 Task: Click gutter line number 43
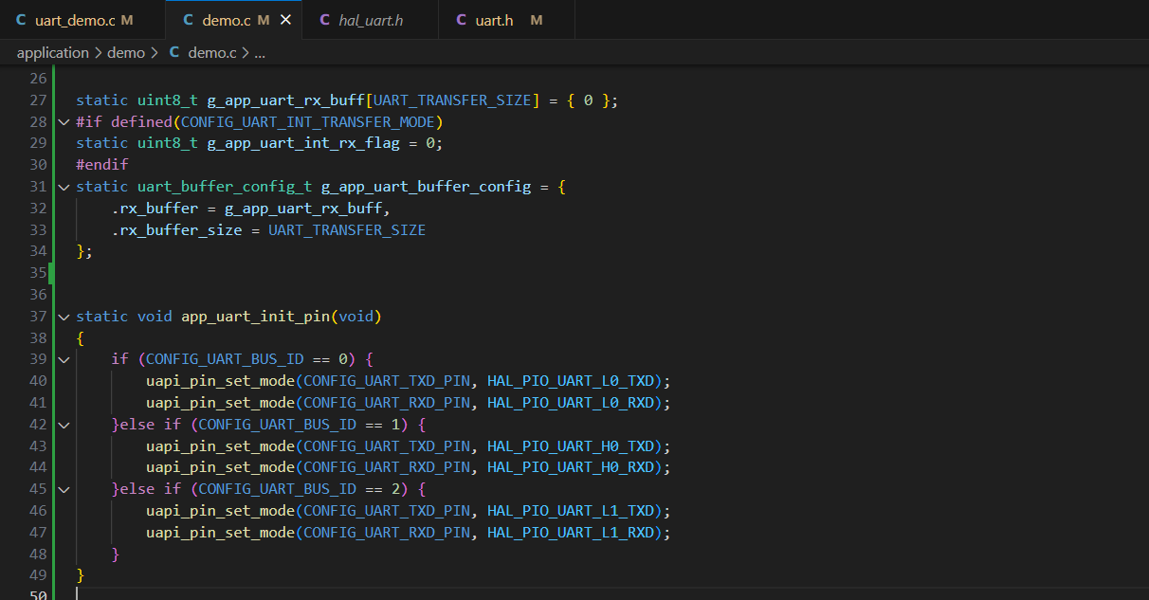tap(38, 446)
